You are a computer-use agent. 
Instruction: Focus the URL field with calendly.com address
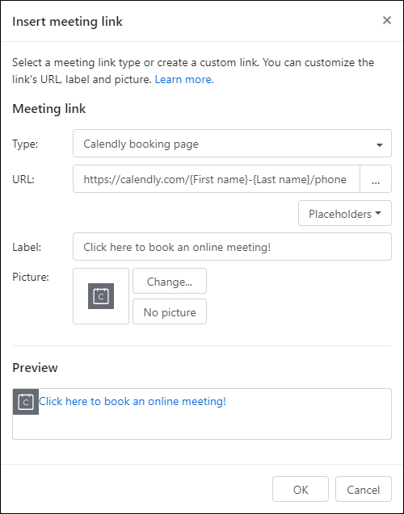tap(217, 179)
